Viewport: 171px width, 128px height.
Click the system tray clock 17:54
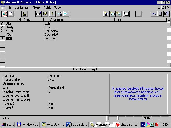pyautogui.click(x=165, y=125)
